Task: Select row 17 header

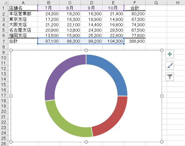Action: pos(4,95)
